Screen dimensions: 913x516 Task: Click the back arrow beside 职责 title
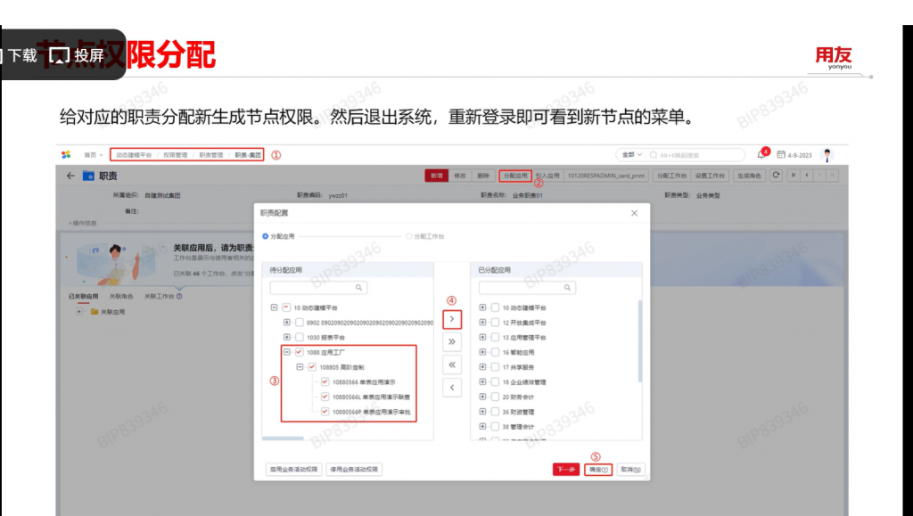[70, 176]
